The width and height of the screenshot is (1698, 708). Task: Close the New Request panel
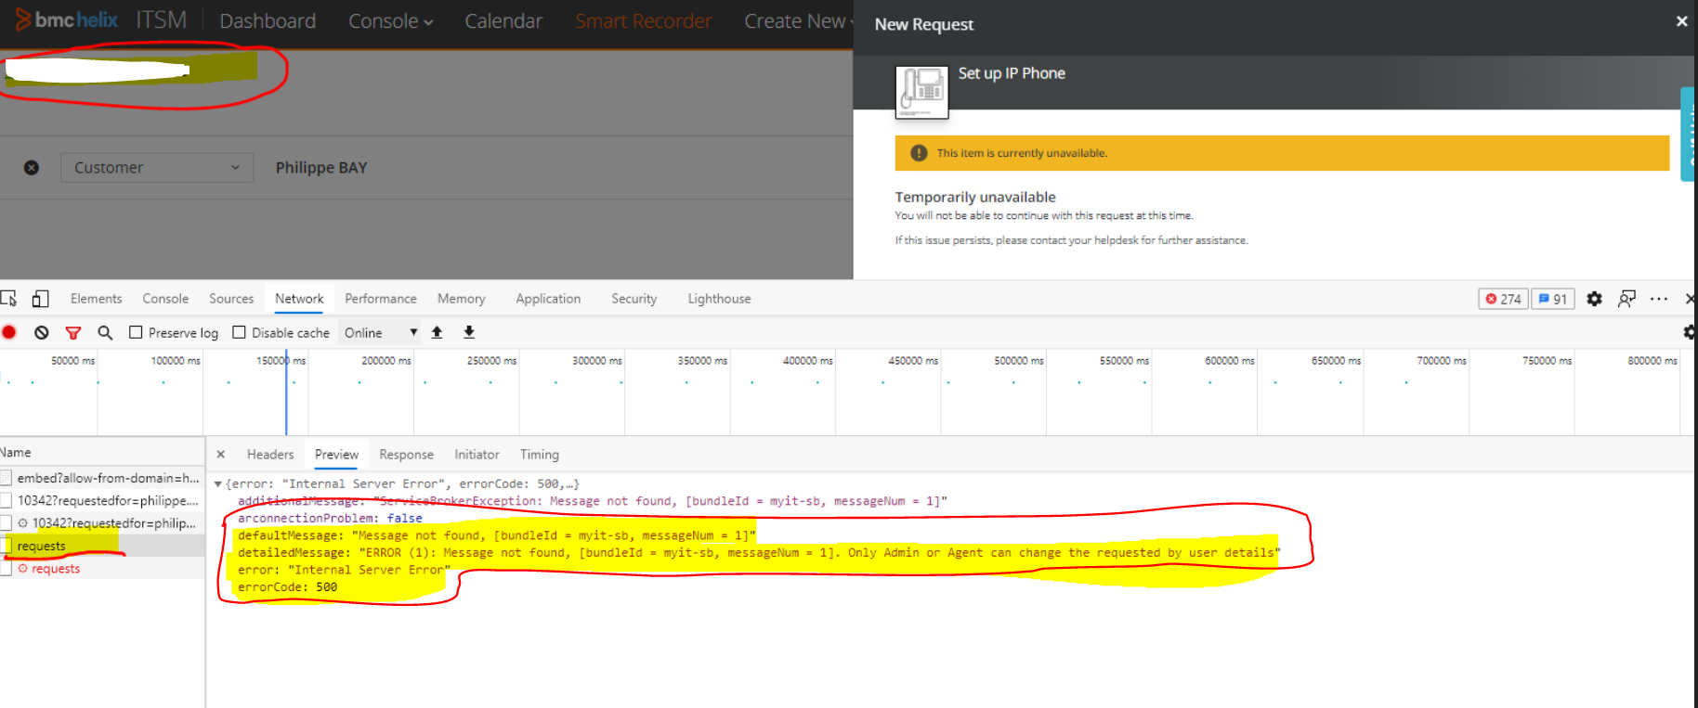coord(1681,21)
